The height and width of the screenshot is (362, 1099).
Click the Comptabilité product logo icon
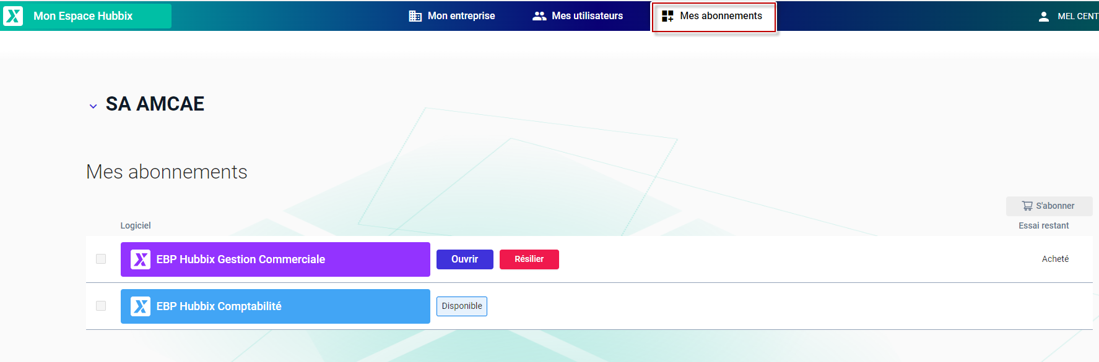[x=141, y=306]
